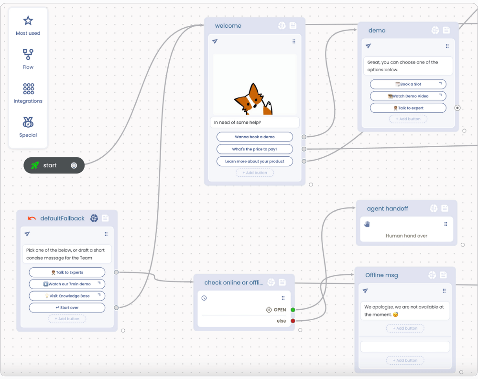The height and width of the screenshot is (379, 478).
Task: Open the notes icon on the demo node header
Action: point(446,30)
